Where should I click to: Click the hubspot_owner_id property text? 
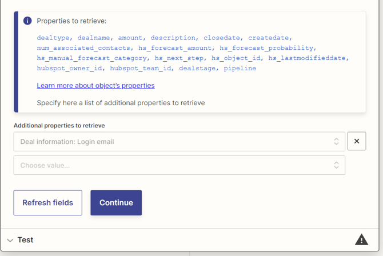coord(69,69)
